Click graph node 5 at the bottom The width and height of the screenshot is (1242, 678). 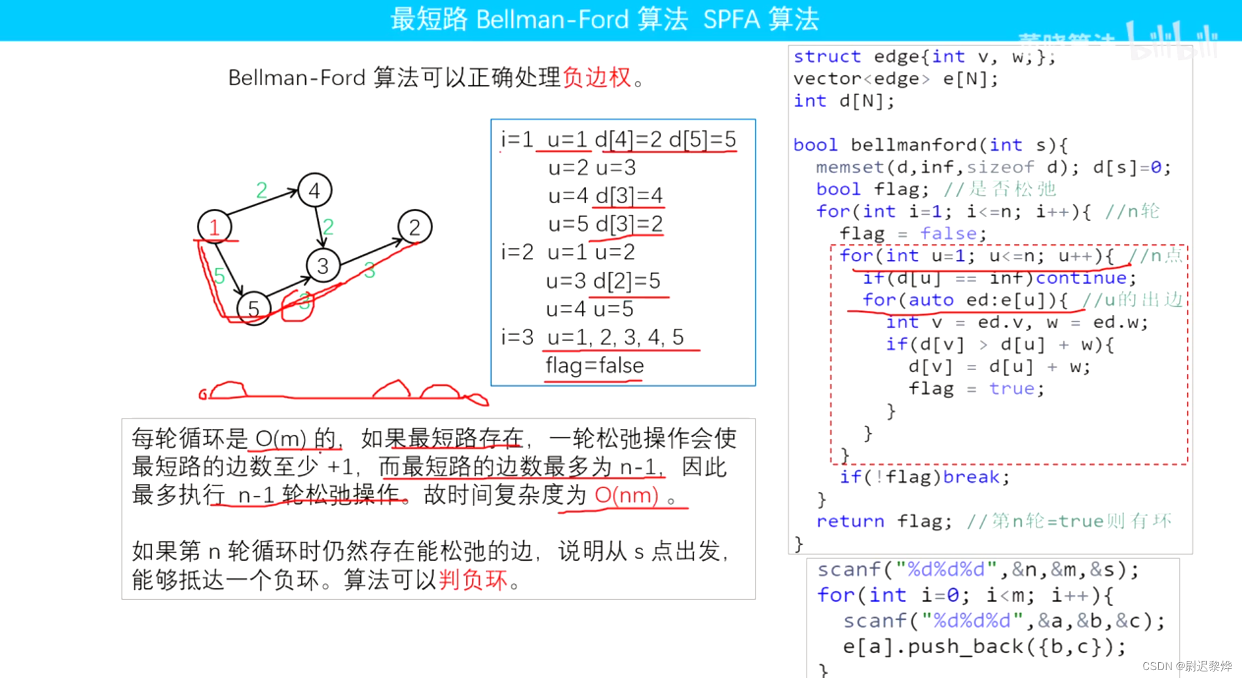(x=254, y=308)
